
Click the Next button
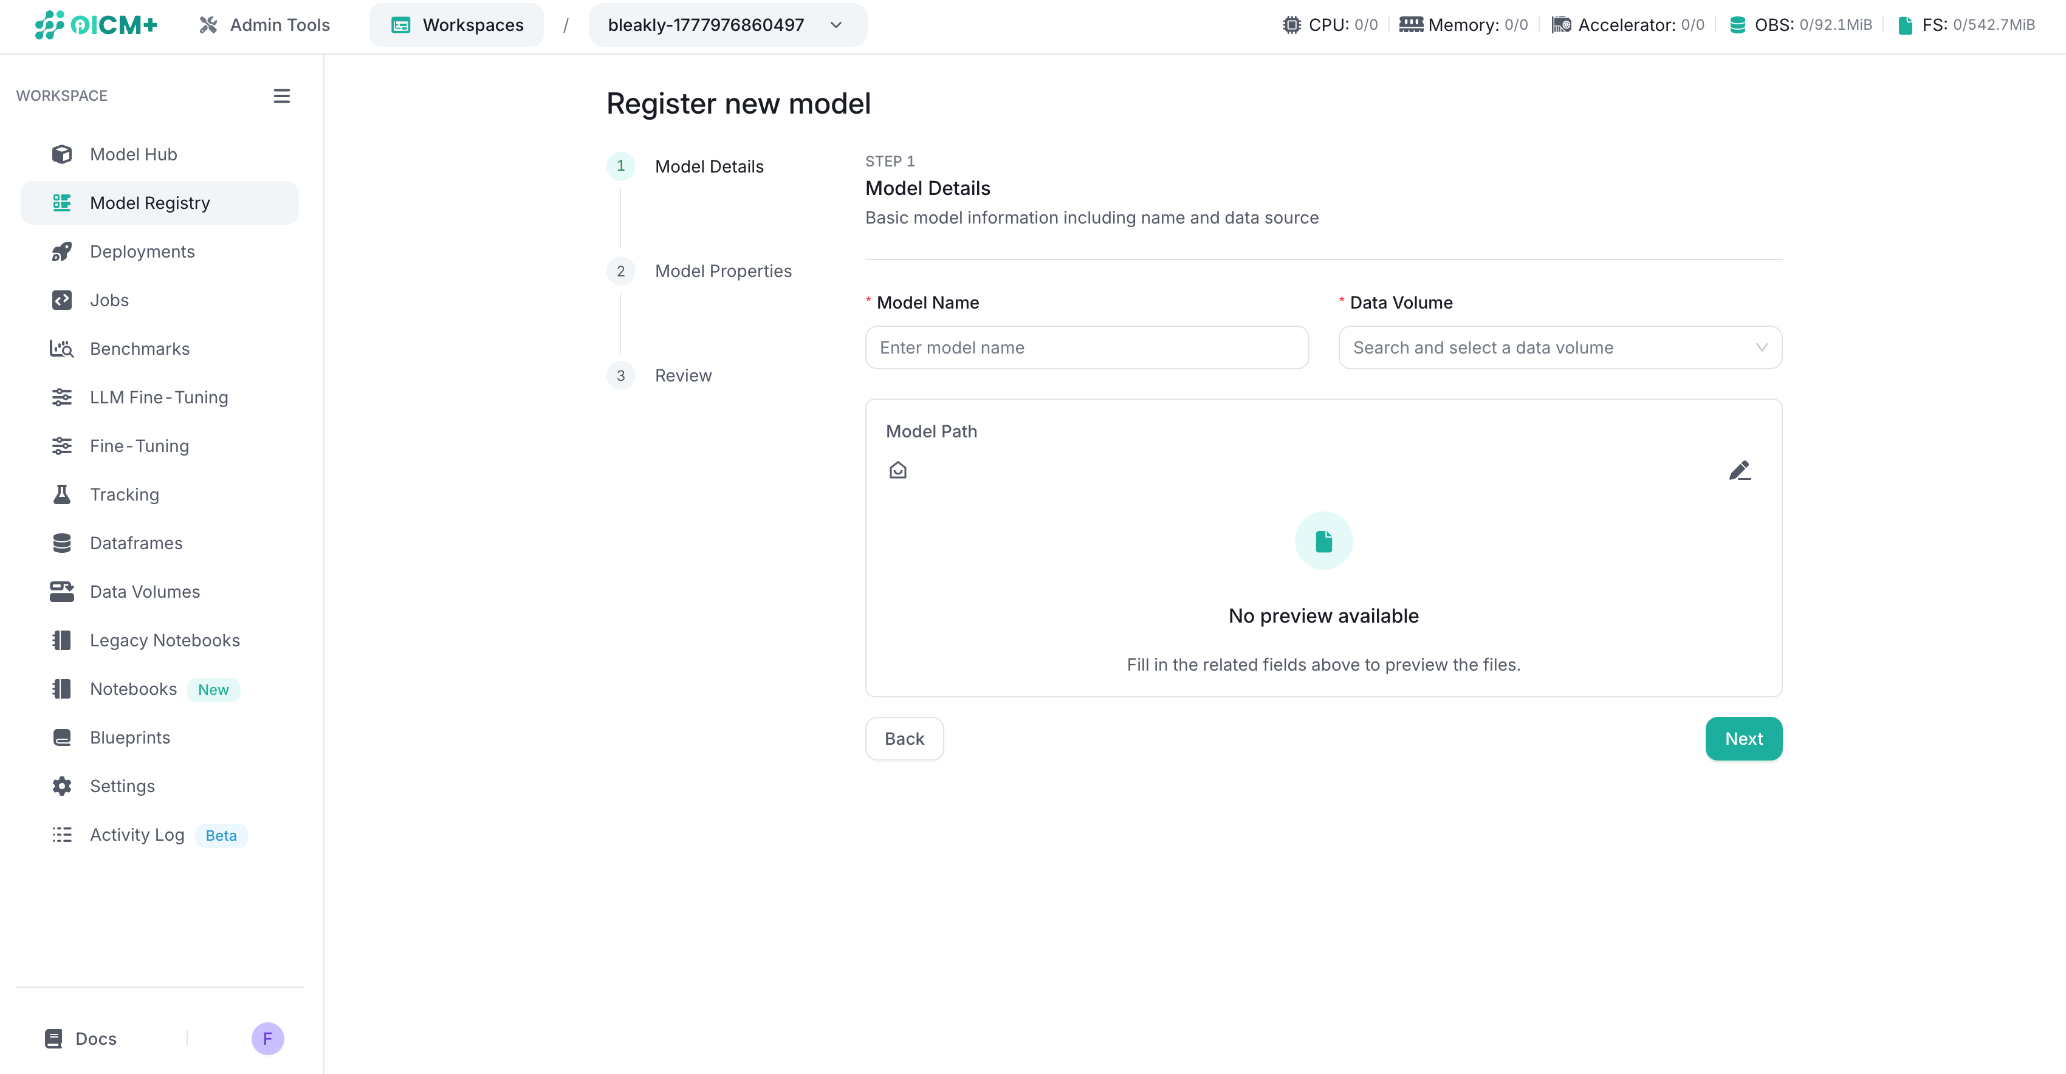[1743, 738]
